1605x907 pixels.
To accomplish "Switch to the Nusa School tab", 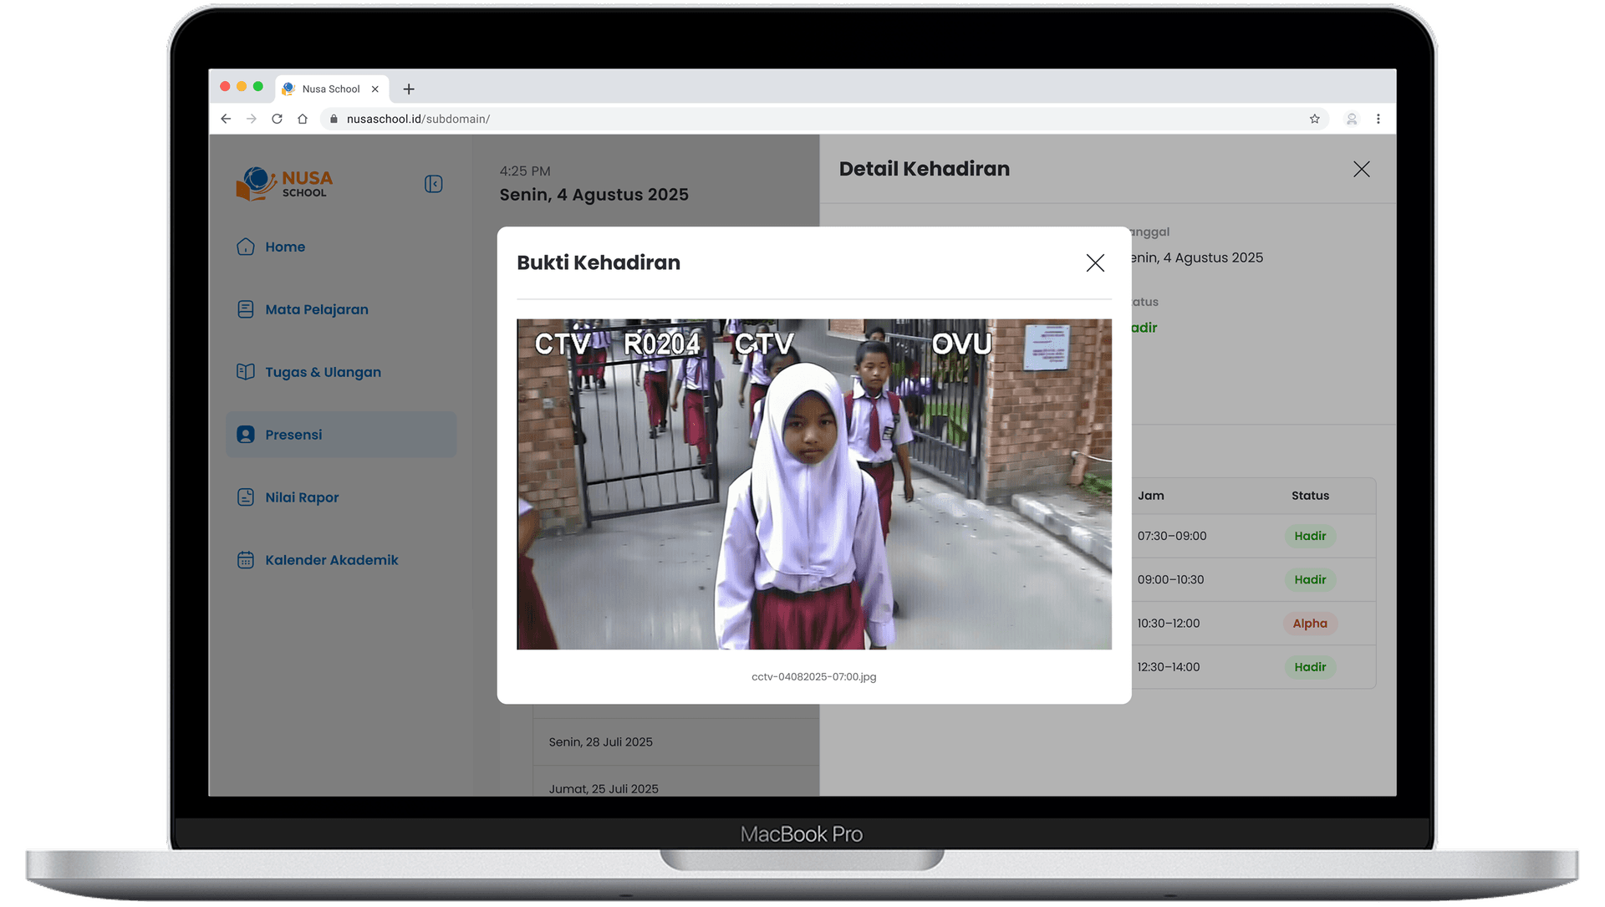I will tap(331, 89).
